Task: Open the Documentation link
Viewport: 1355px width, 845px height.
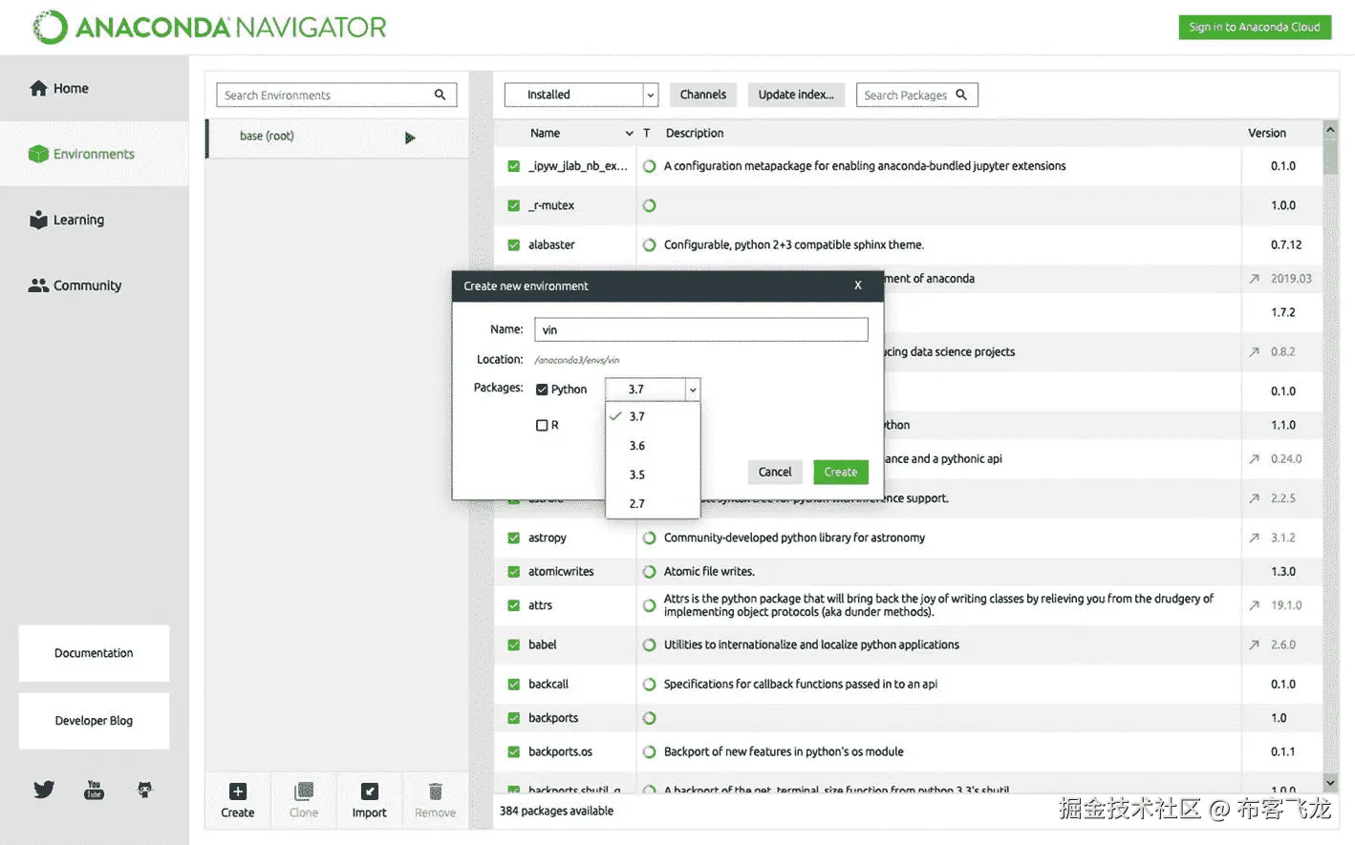Action: pyautogui.click(x=94, y=653)
